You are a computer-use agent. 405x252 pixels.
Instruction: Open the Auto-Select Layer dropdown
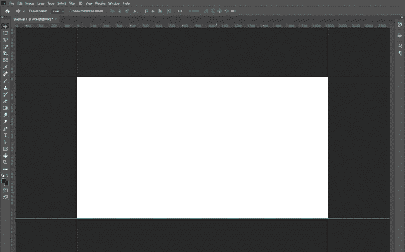(58, 11)
